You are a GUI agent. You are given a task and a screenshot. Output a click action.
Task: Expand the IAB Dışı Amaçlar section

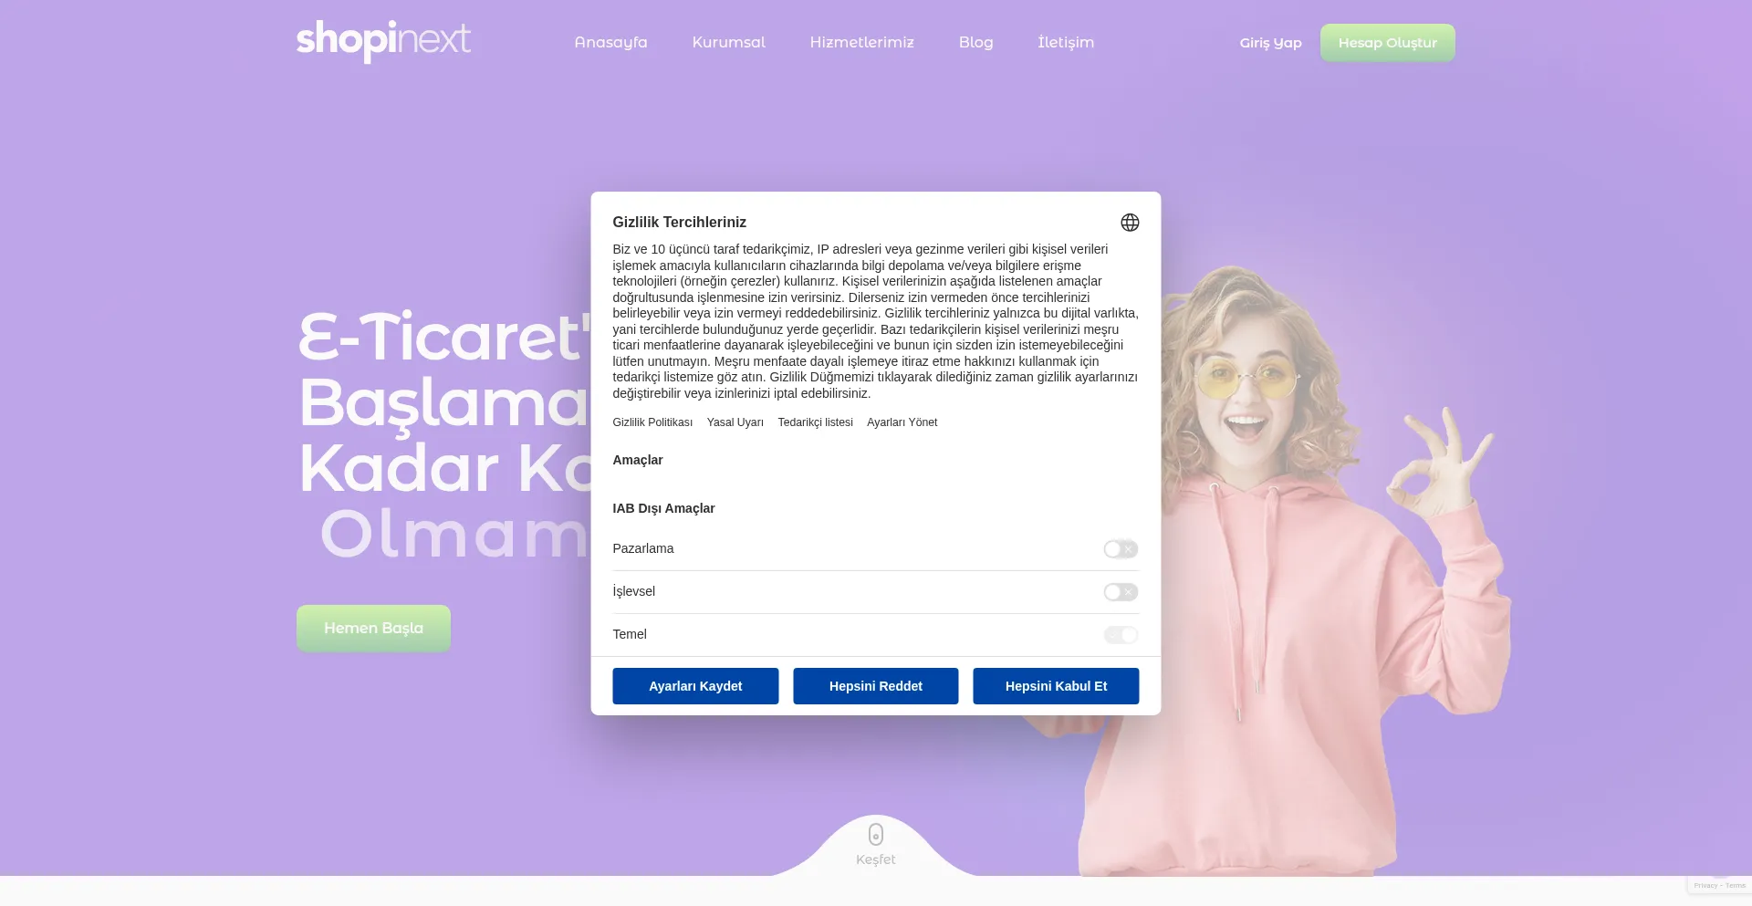pos(663,508)
